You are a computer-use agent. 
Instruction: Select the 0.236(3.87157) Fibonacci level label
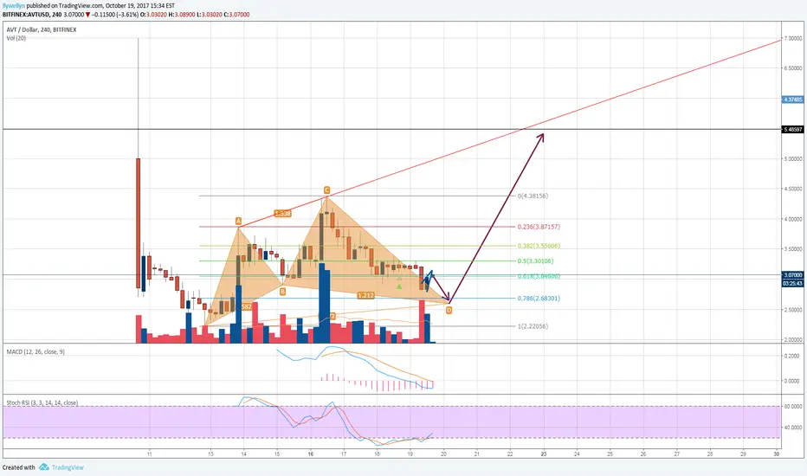click(539, 227)
